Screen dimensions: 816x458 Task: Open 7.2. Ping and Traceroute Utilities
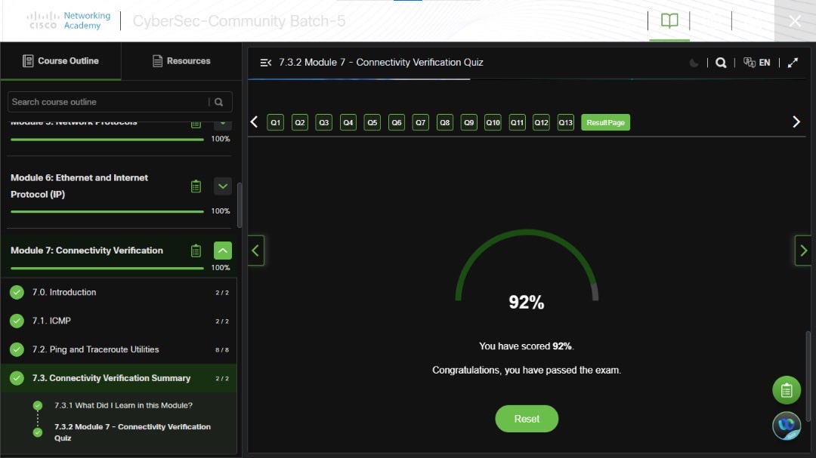pos(119,349)
